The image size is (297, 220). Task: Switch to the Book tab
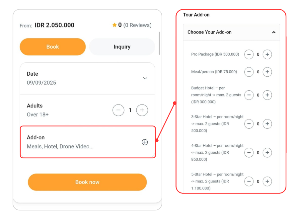(53, 47)
